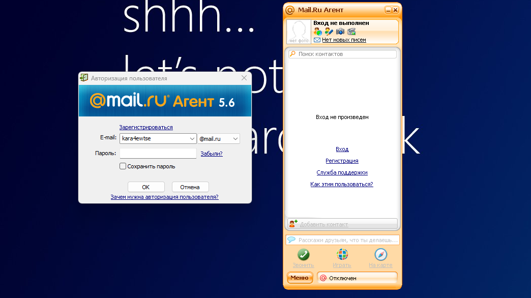Minimize the Mail.Ru Агент window
Viewport: 531px width, 298px height.
388,10
